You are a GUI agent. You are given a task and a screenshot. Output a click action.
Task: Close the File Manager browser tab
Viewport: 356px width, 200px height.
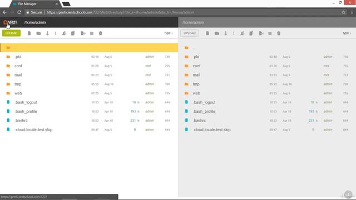click(x=57, y=4)
